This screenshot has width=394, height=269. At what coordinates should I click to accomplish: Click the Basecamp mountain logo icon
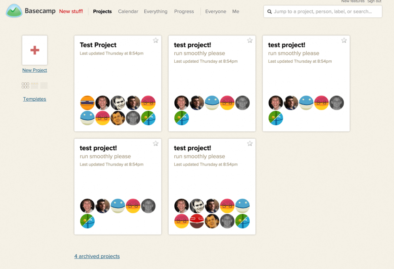pos(14,11)
